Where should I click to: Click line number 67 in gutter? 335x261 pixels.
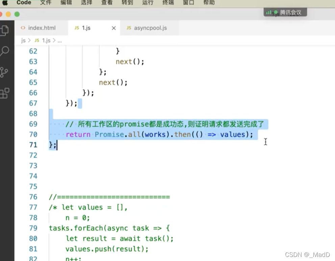click(33, 103)
